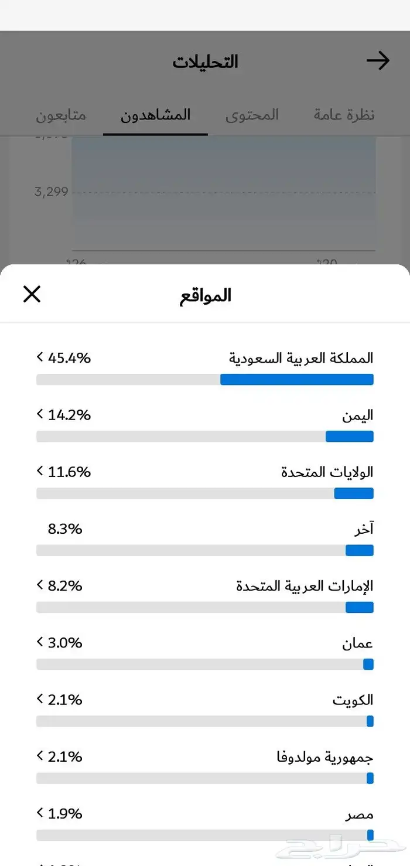Expand Saudi Arabia 45.4% chevron

click(x=40, y=357)
